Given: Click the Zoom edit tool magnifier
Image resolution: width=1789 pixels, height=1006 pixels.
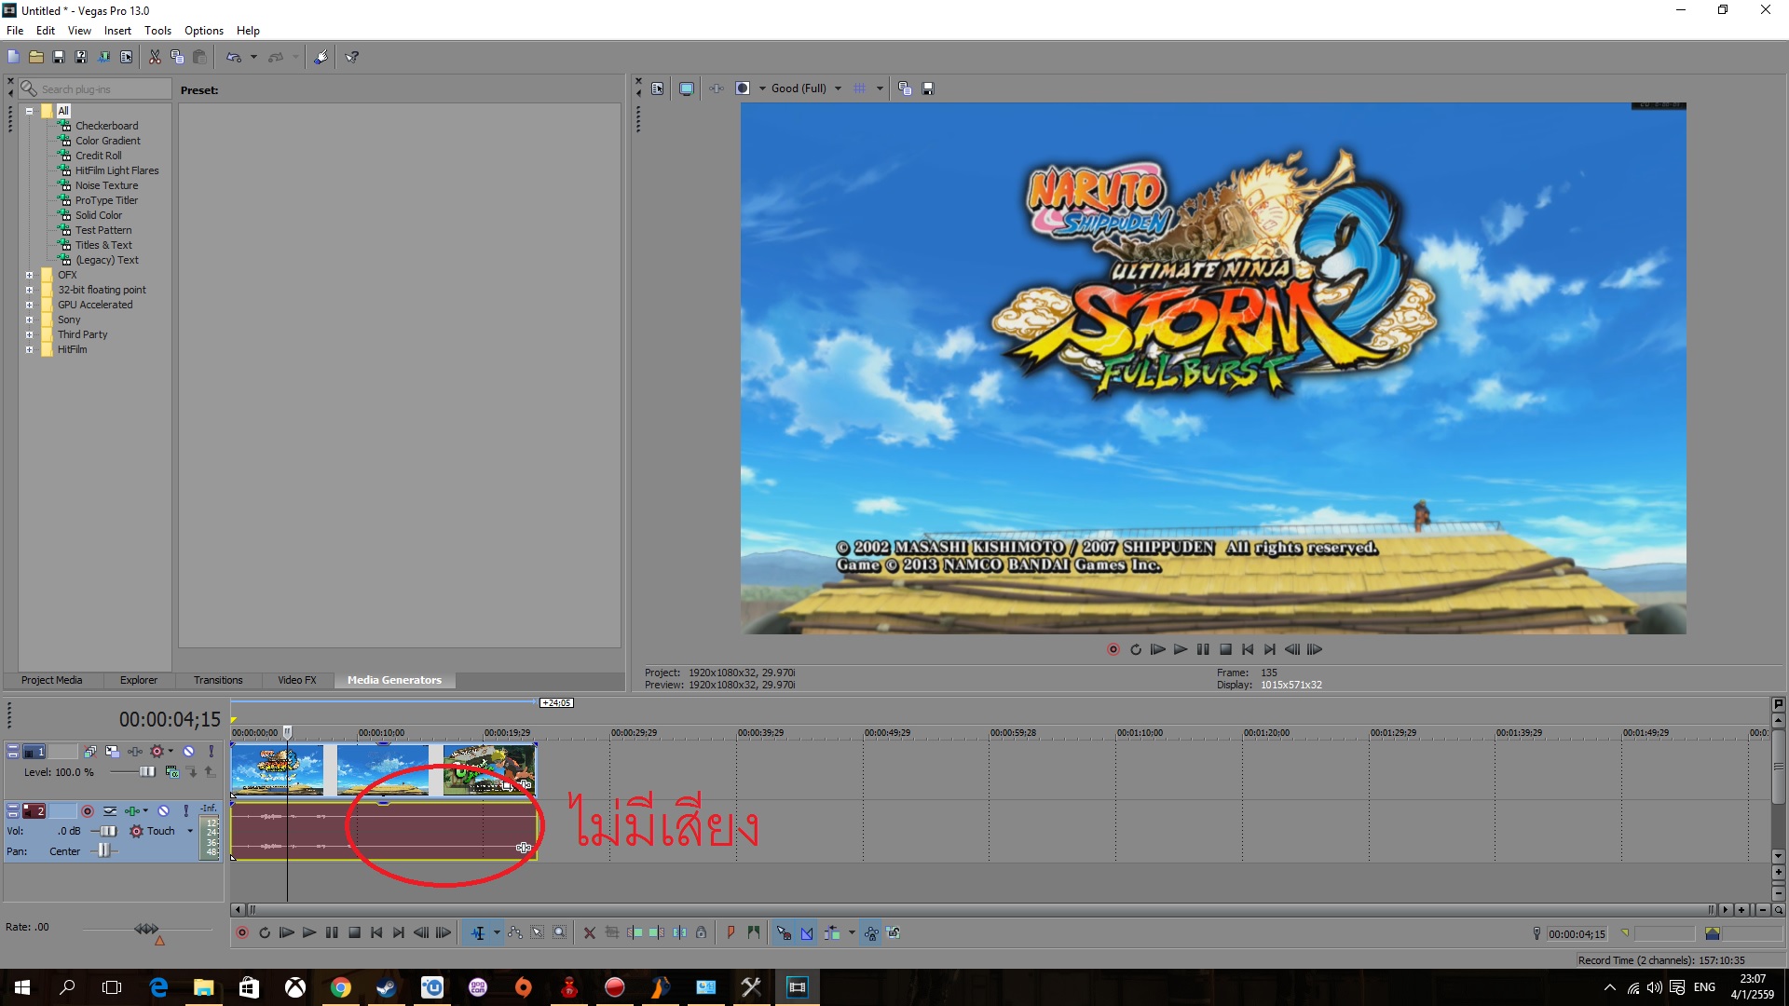Looking at the screenshot, I should tap(560, 932).
